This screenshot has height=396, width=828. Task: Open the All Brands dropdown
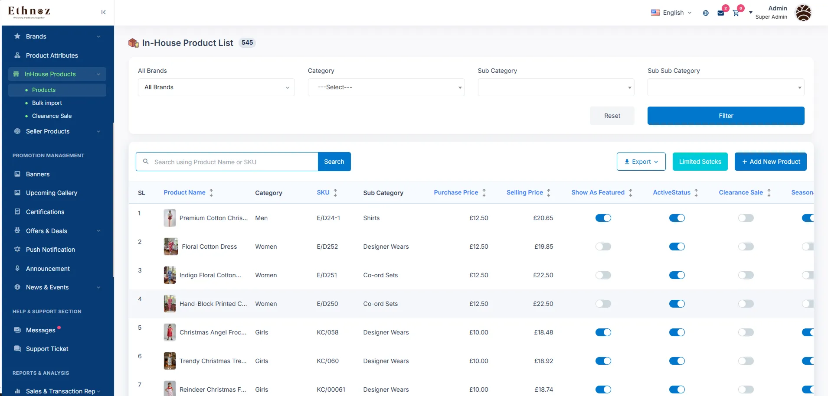tap(216, 87)
